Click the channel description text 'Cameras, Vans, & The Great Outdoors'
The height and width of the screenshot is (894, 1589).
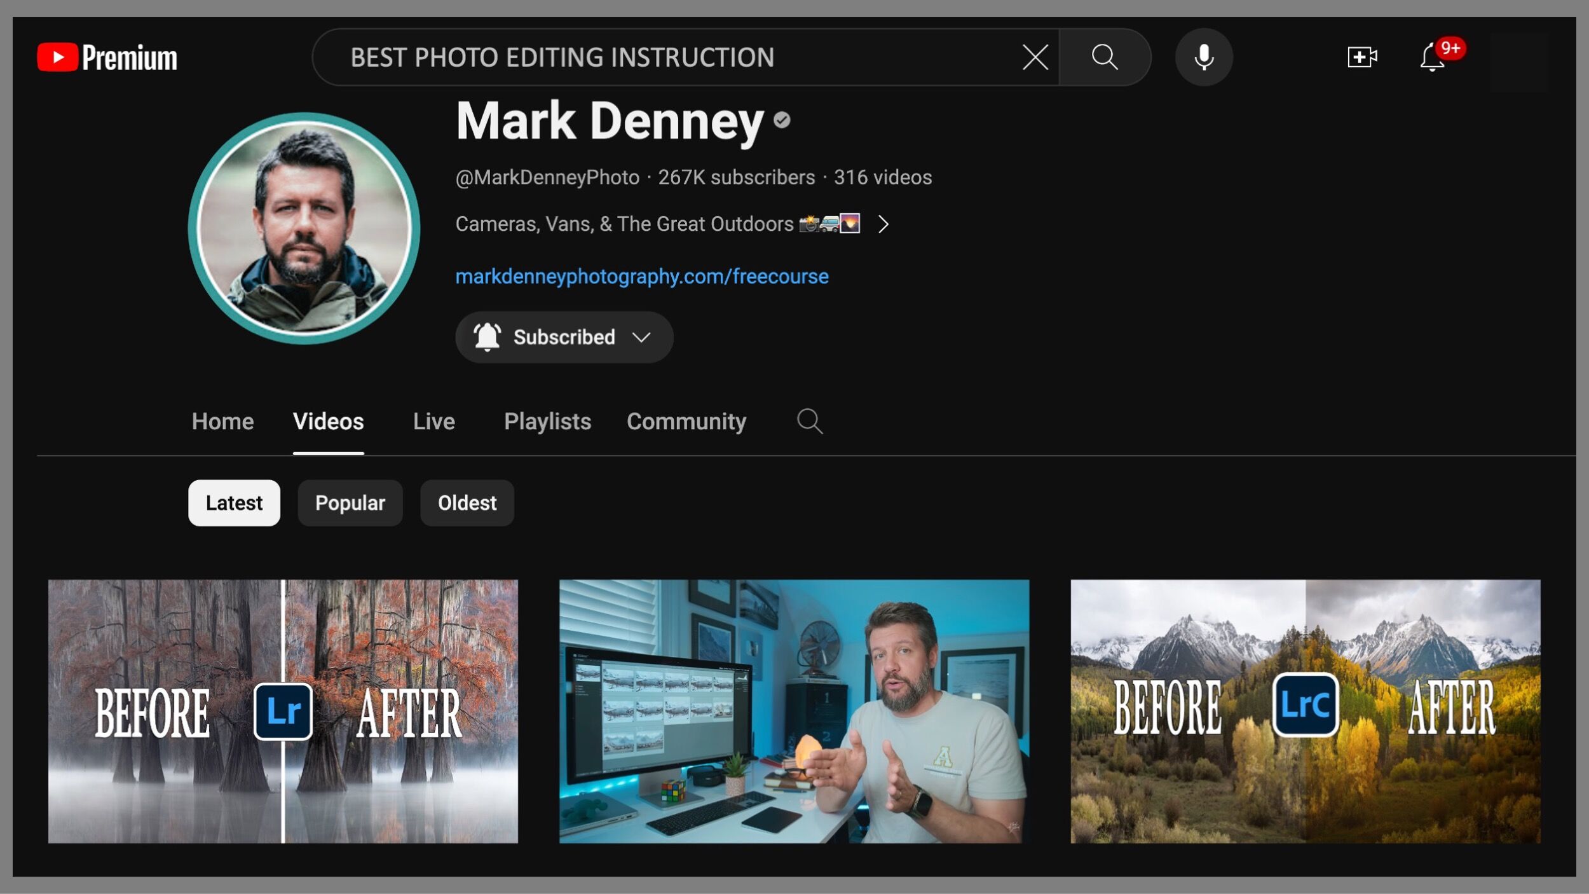pyautogui.click(x=624, y=224)
